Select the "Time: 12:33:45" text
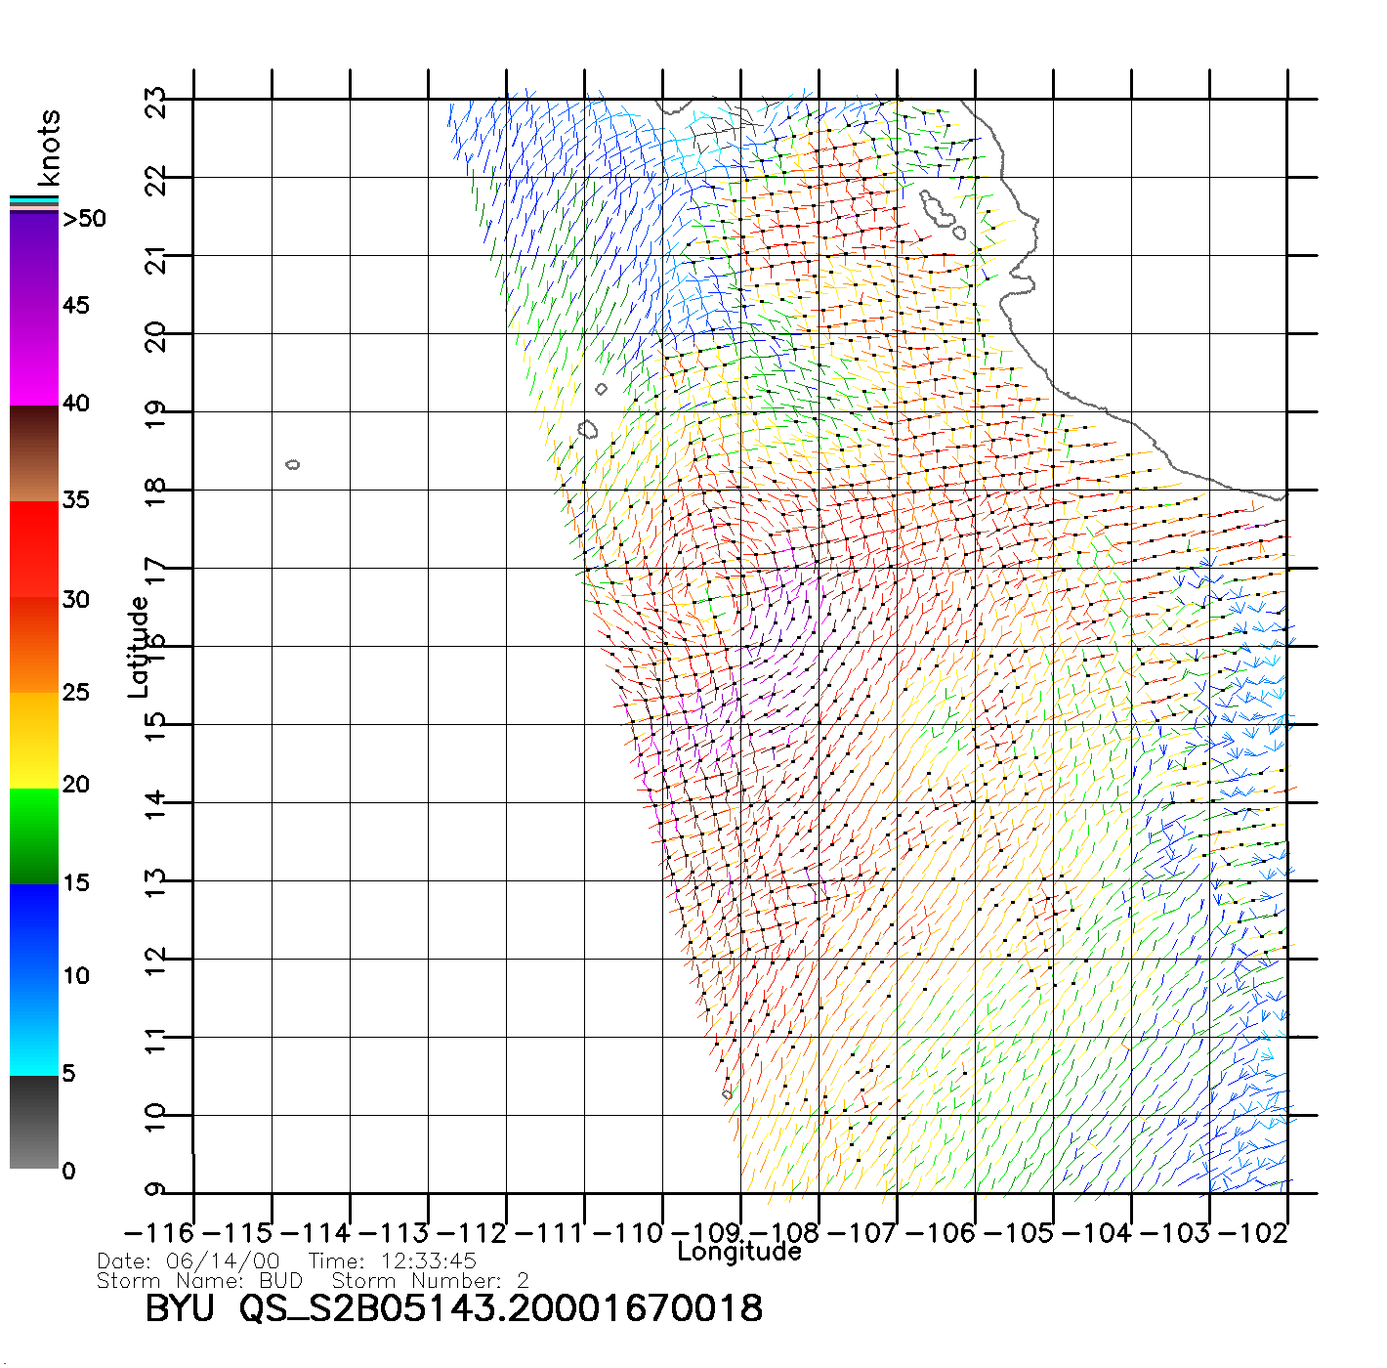The width and height of the screenshot is (1387, 1368). pos(393,1261)
